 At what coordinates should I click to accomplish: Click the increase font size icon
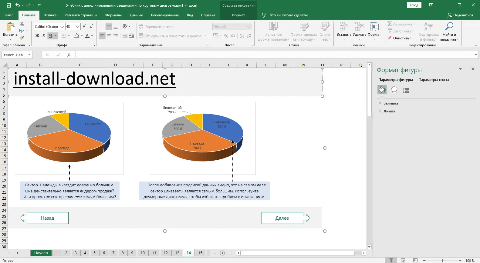(84, 27)
